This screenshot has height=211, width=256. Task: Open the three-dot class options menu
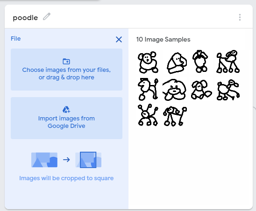click(240, 17)
